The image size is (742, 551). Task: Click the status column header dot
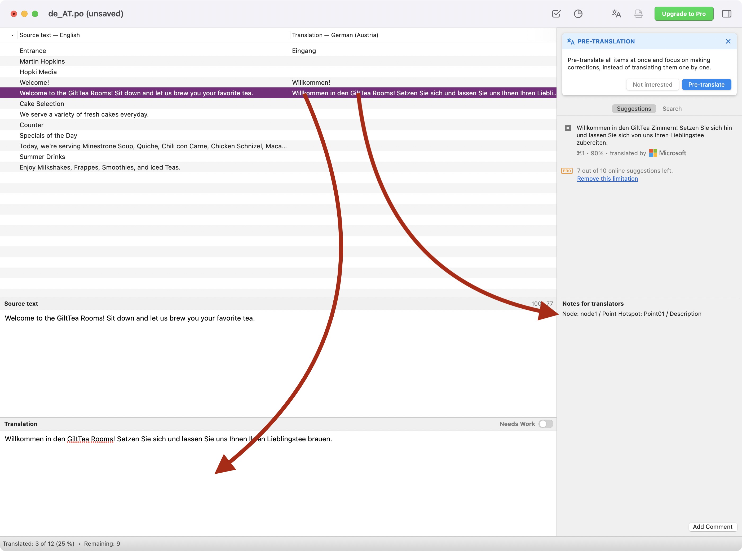[13, 35]
